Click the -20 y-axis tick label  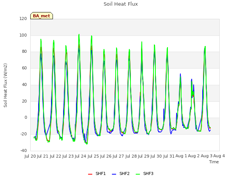[23, 134]
